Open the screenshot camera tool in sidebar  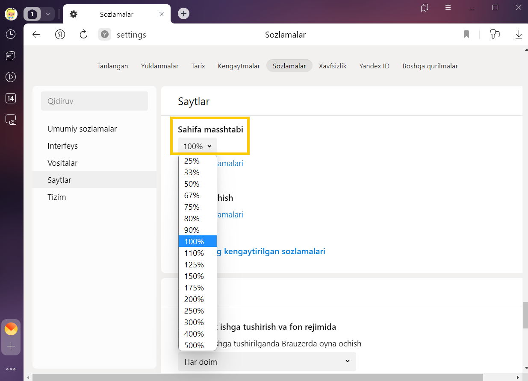(x=11, y=120)
